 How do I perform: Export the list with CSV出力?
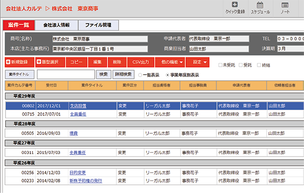point(141,62)
